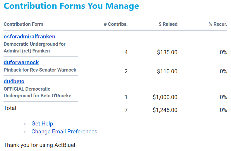Click the $110.00 raised amount
Image resolution: width=231 pixels, height=151 pixels.
pos(167,71)
